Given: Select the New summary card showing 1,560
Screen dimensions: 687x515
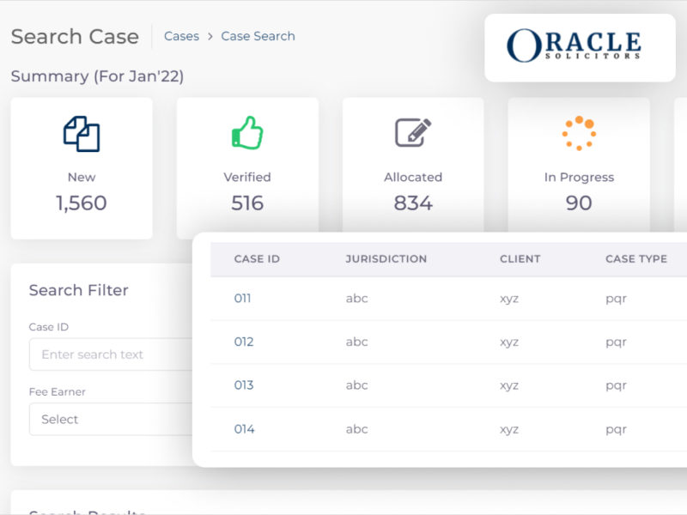Looking at the screenshot, I should (82, 168).
